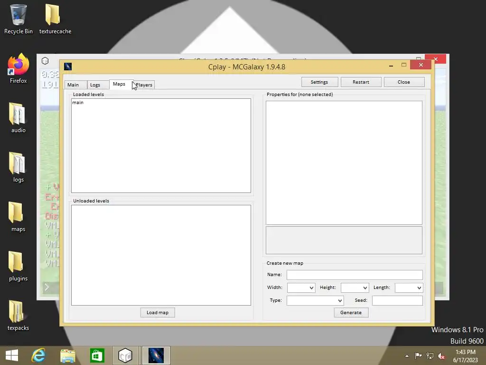Screen dimensions: 486x365
Task: Open the logs folder icon
Action: pyautogui.click(x=19, y=168)
